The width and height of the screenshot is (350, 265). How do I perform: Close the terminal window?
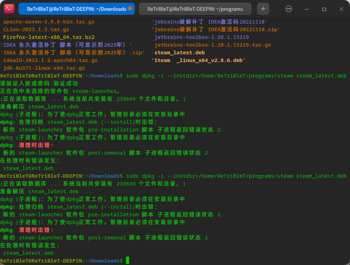(x=341, y=9)
